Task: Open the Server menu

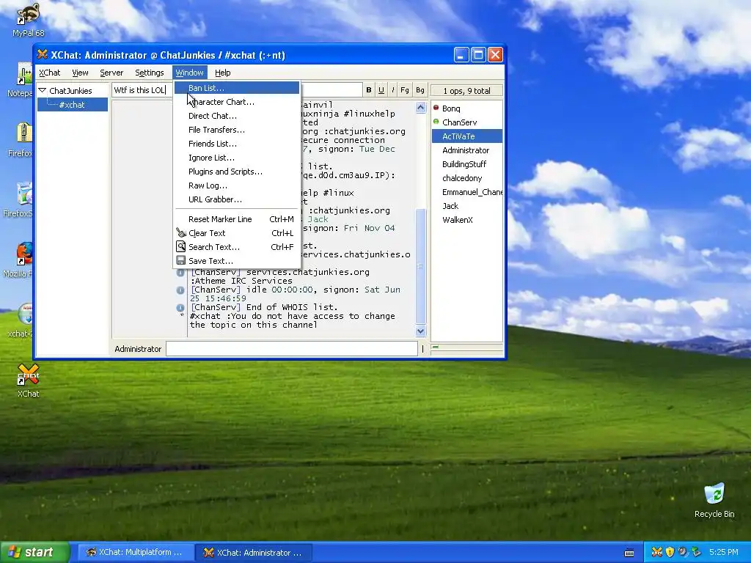Action: 111,73
